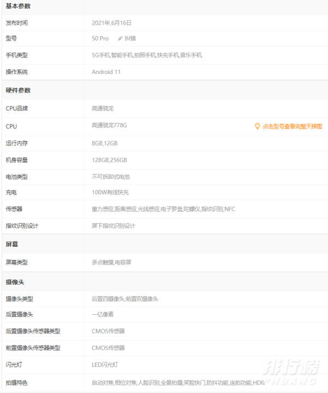Click the 一亿像素 value

(103, 314)
